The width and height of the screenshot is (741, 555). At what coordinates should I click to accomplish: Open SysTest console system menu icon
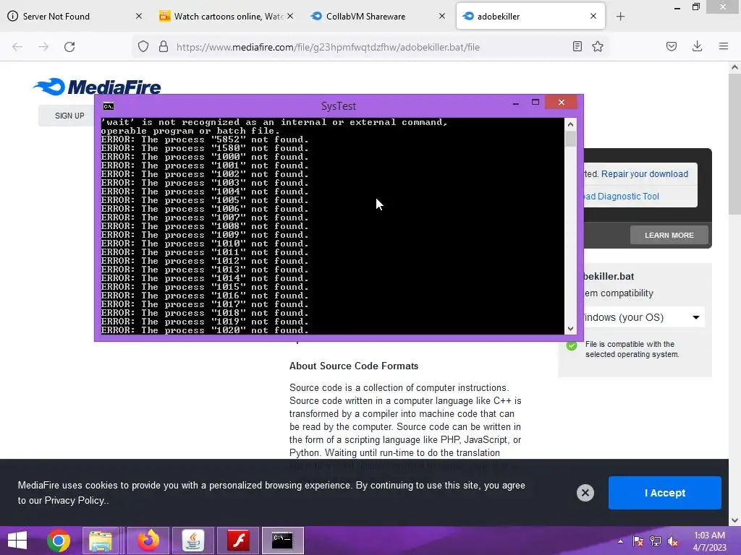tap(109, 106)
